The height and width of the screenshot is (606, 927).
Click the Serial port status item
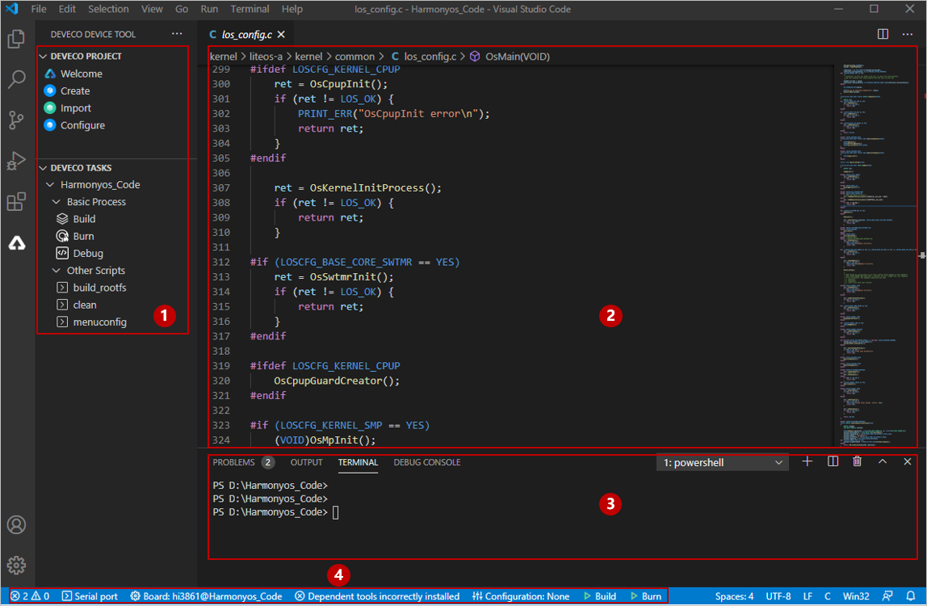[x=90, y=596]
